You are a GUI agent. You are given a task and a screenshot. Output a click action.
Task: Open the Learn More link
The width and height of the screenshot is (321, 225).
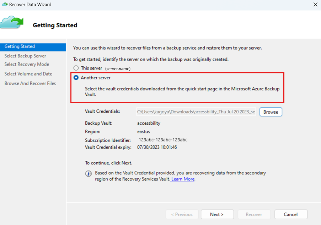coord(183,179)
